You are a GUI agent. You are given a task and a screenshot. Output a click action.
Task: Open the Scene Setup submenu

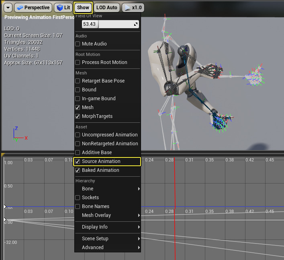tap(108, 239)
